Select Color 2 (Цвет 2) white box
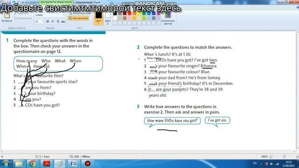The image size is (299, 168). tap(108, 18)
